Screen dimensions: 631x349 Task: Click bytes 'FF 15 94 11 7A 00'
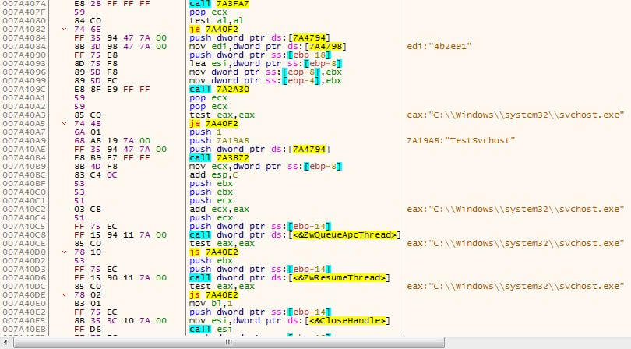pyautogui.click(x=120, y=235)
